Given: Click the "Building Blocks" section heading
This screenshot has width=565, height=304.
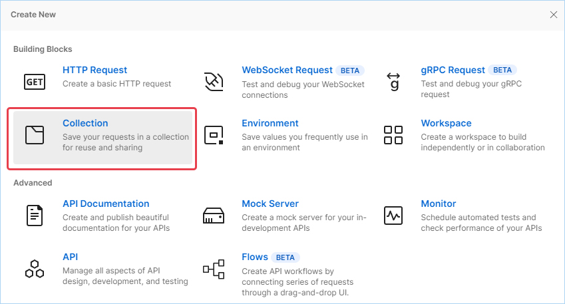Looking at the screenshot, I should (43, 49).
